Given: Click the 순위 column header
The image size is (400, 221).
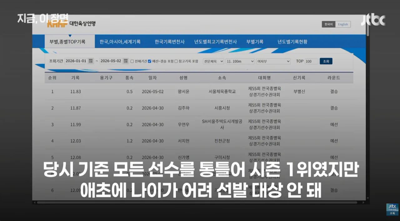Looking at the screenshot, I should click(52, 78).
